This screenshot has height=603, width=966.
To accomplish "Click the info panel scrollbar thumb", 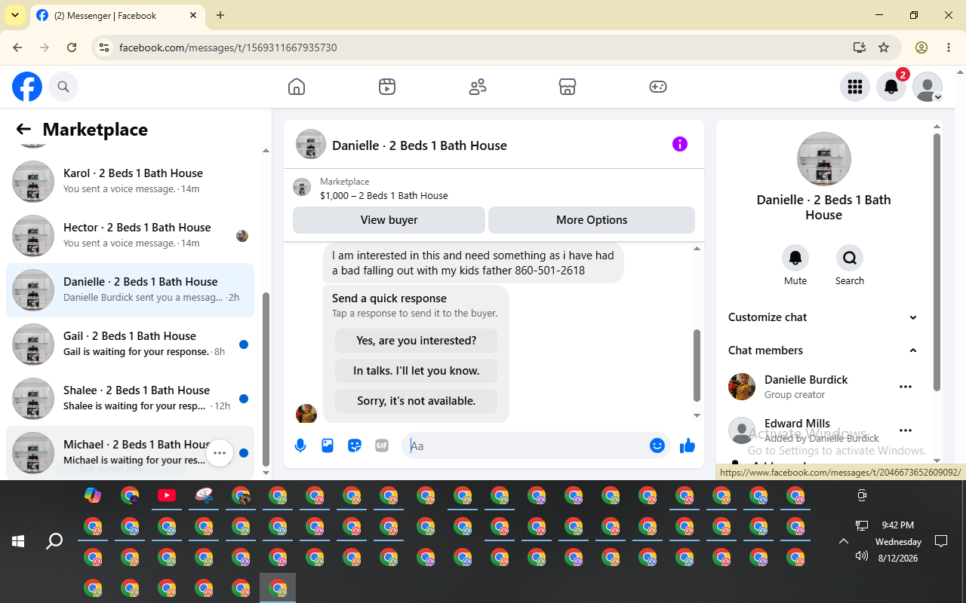I will pyautogui.click(x=937, y=262).
